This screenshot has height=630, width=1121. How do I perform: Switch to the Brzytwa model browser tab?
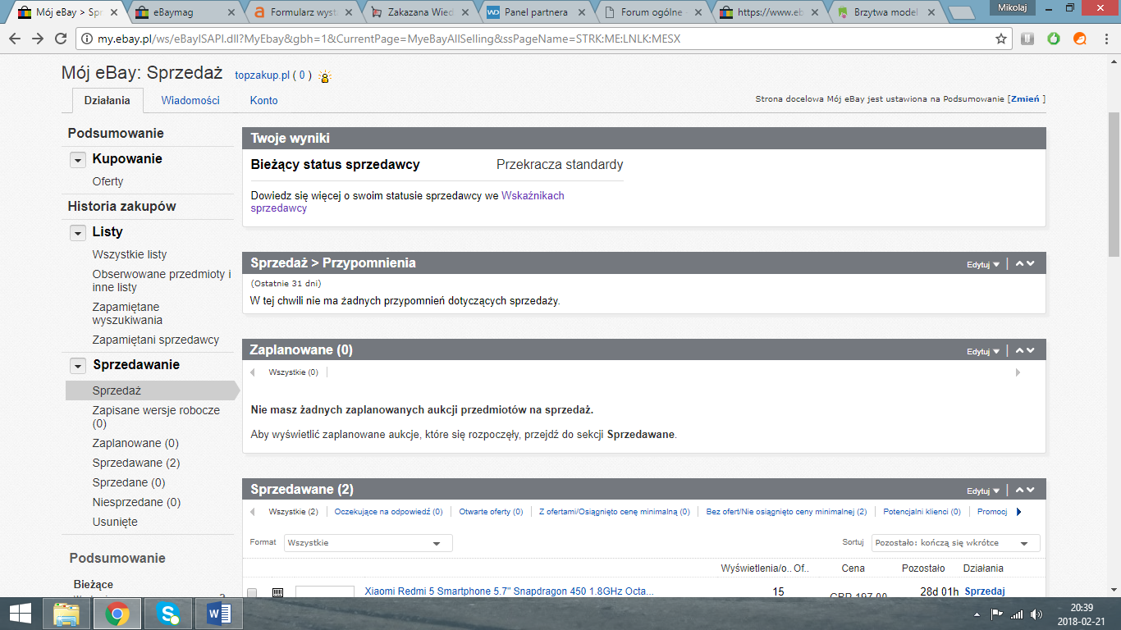tap(885, 12)
